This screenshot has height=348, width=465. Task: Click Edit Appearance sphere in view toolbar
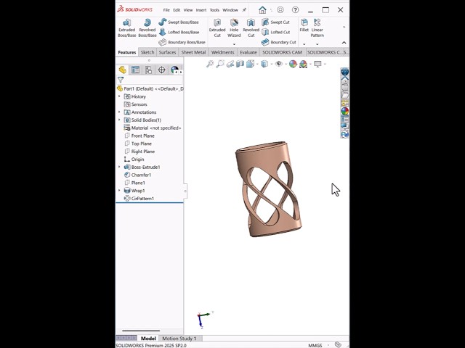pyautogui.click(x=293, y=64)
